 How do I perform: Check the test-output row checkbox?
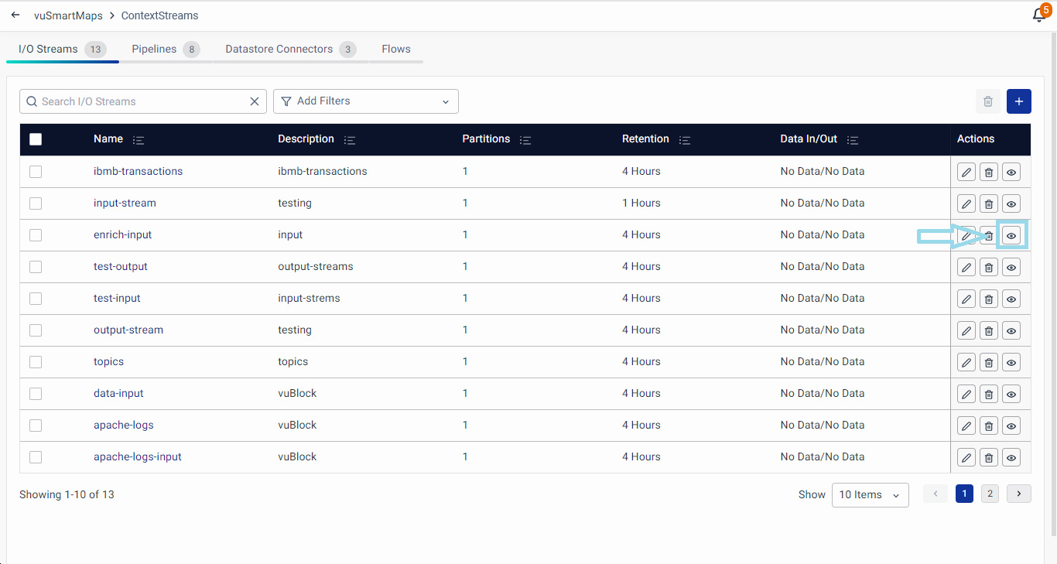[x=36, y=267]
